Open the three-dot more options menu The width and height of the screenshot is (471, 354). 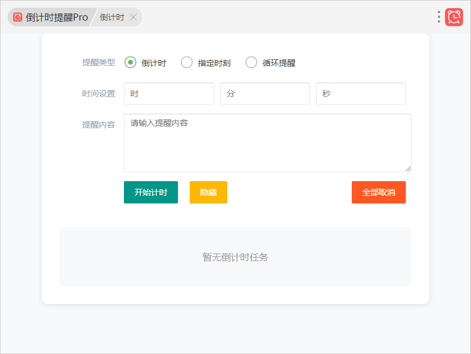click(439, 17)
